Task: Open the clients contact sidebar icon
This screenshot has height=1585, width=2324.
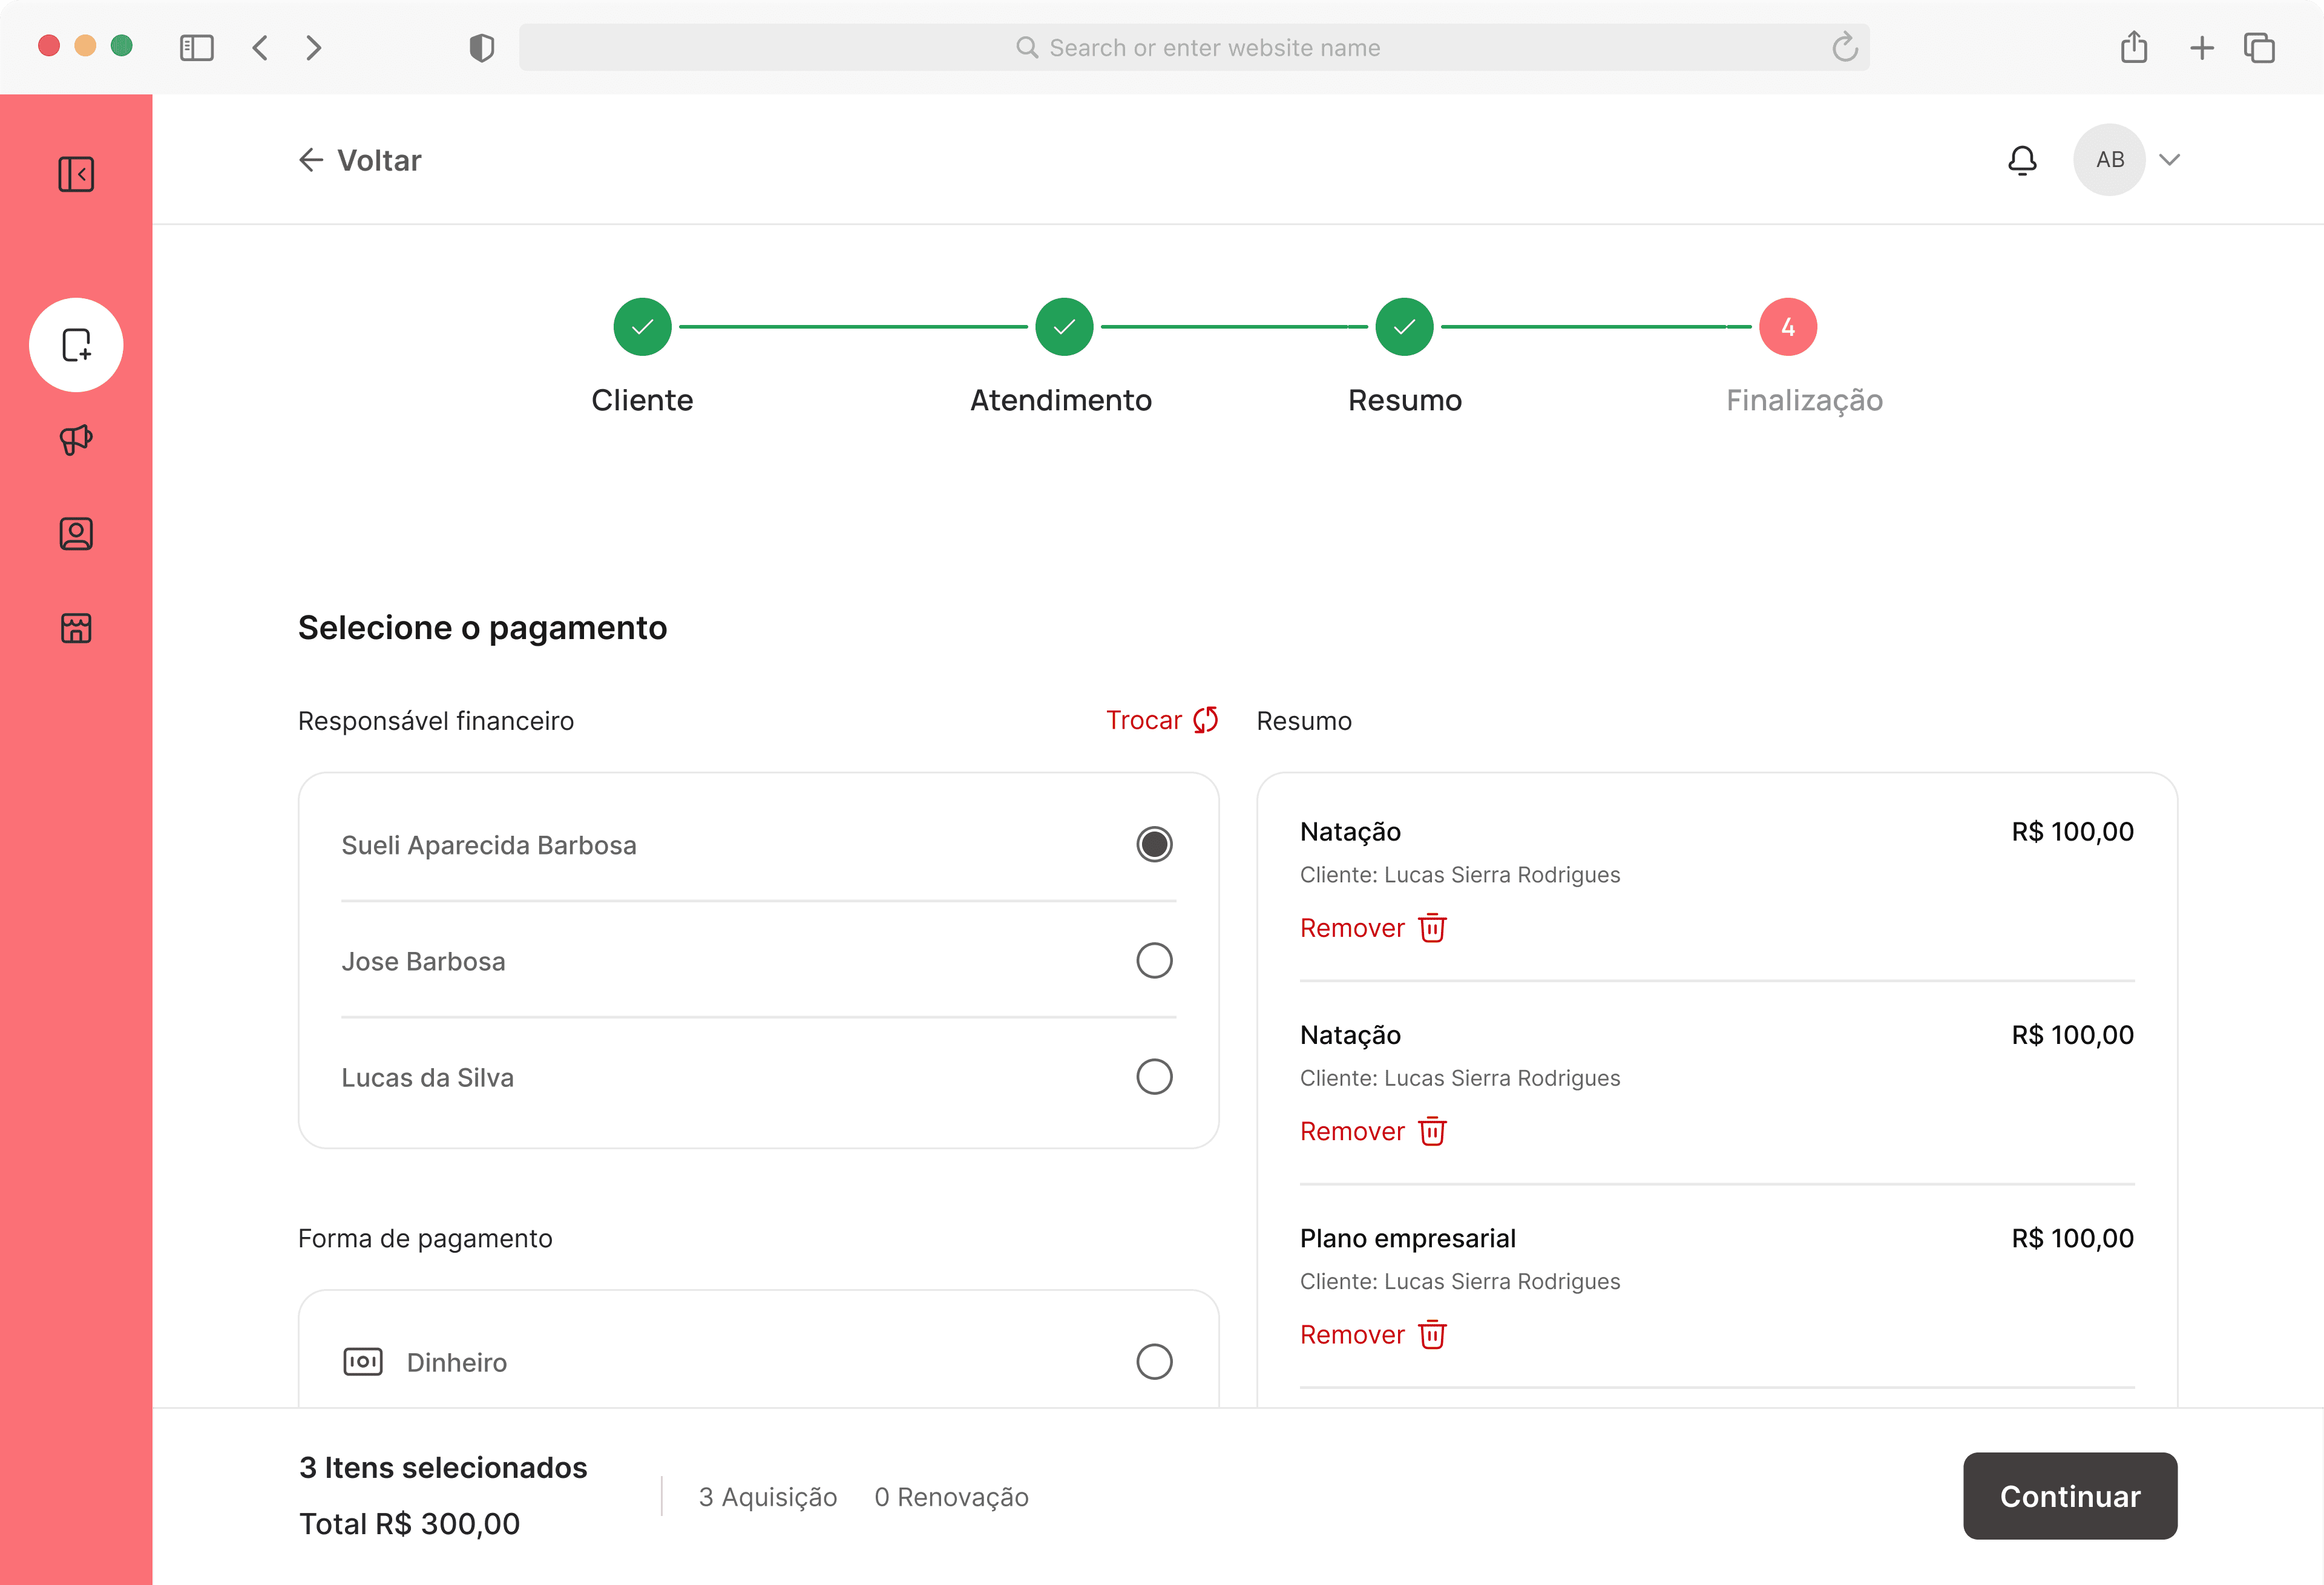Action: pos(76,534)
